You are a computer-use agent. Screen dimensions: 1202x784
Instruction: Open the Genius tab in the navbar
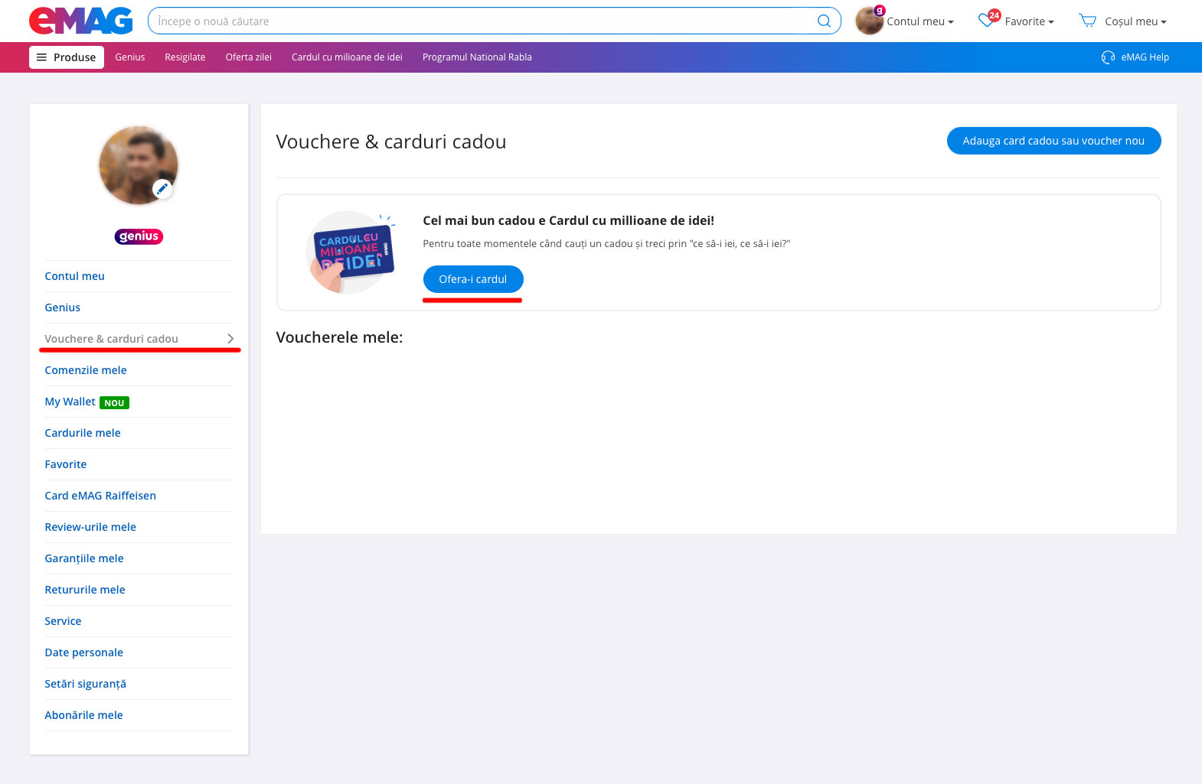pos(130,57)
